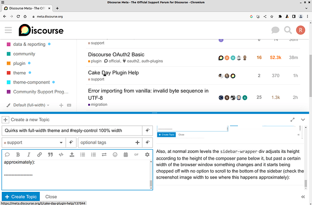This screenshot has height=205, width=312.
Task: Open the optional tags selector
Action: click(110, 142)
